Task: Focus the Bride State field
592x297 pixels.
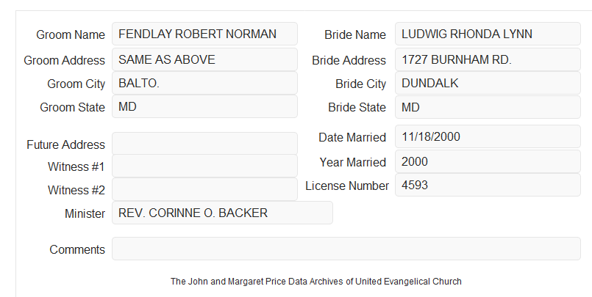Action: coord(488,107)
